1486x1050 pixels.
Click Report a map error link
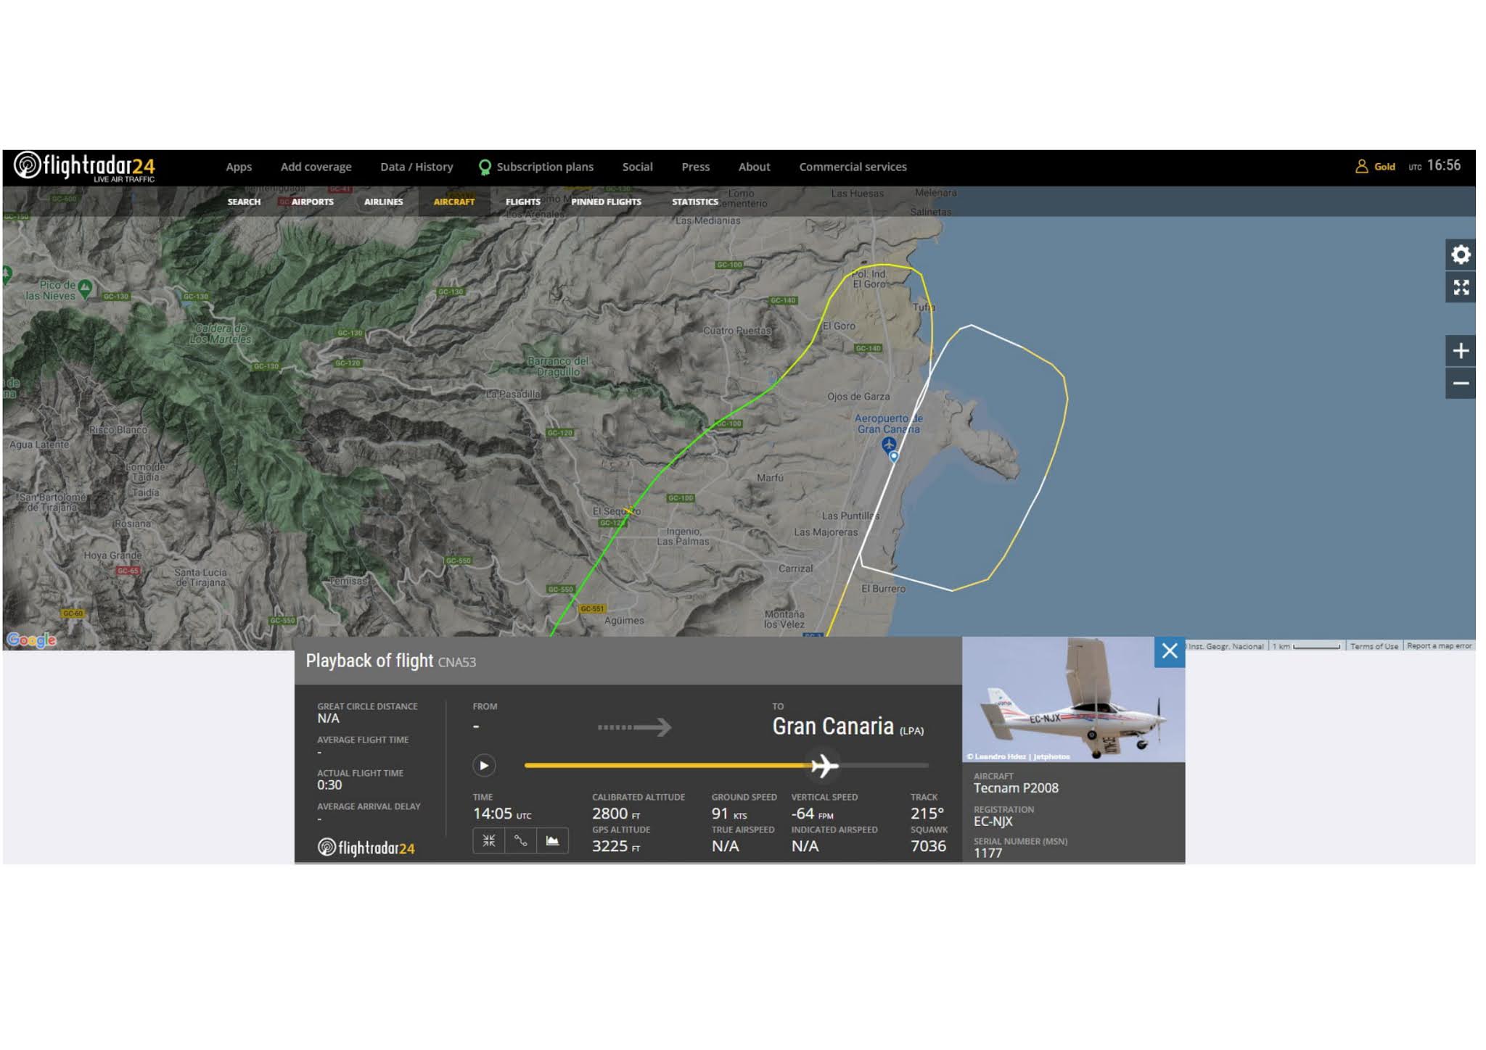point(1439,646)
